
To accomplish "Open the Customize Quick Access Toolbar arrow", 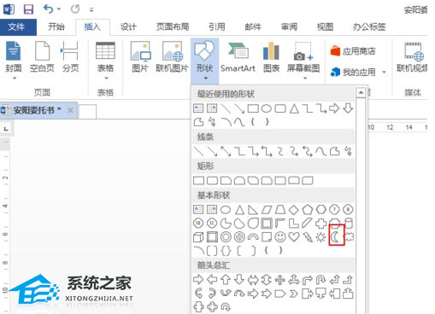I will (91, 10).
